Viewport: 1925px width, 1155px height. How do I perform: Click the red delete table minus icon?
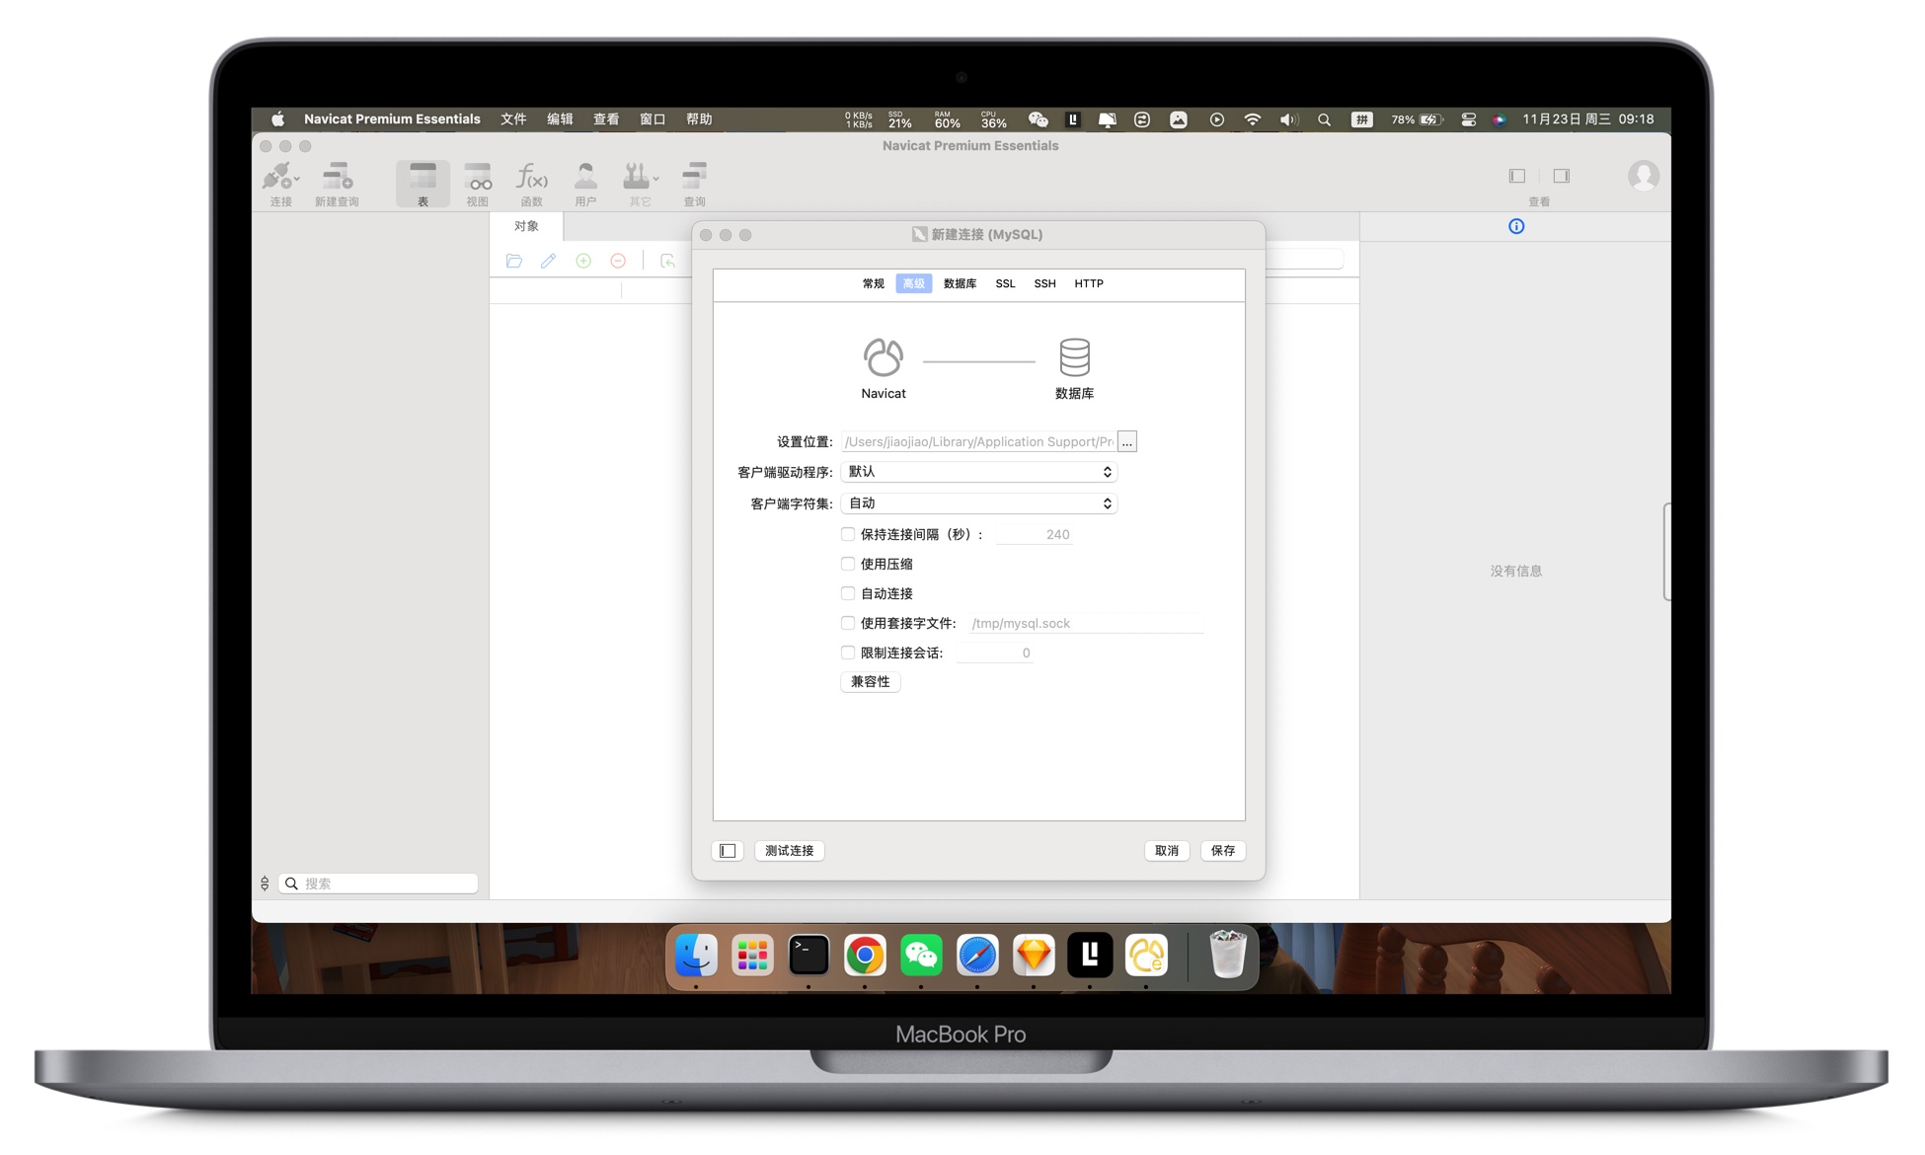coord(618,261)
